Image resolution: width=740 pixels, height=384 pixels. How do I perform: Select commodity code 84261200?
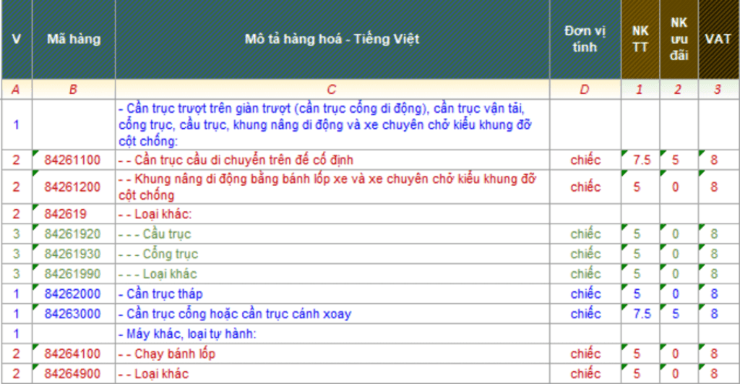(x=73, y=187)
